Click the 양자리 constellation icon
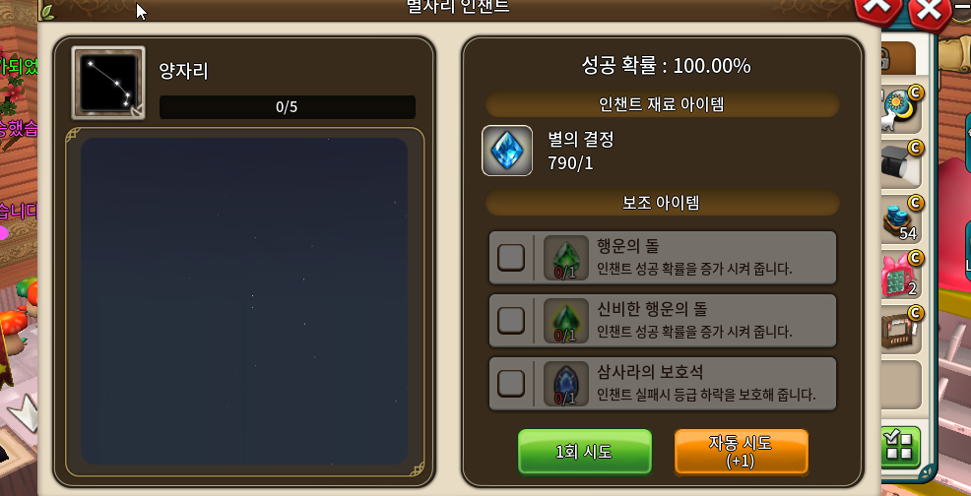Viewport: 971px width, 496px height. pyautogui.click(x=108, y=83)
